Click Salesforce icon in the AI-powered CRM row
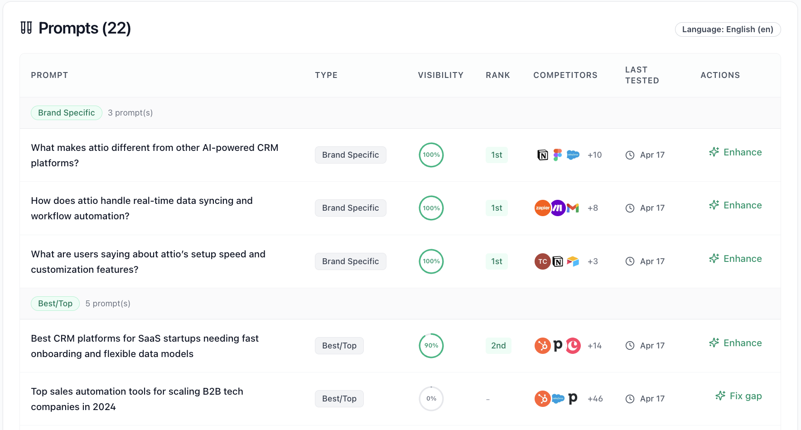Screen dimensions: 801x430 (x=573, y=155)
